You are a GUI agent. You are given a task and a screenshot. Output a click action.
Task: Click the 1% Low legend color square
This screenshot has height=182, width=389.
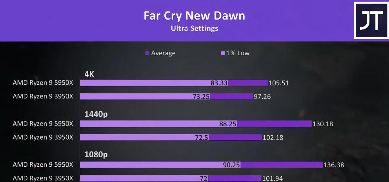point(223,53)
